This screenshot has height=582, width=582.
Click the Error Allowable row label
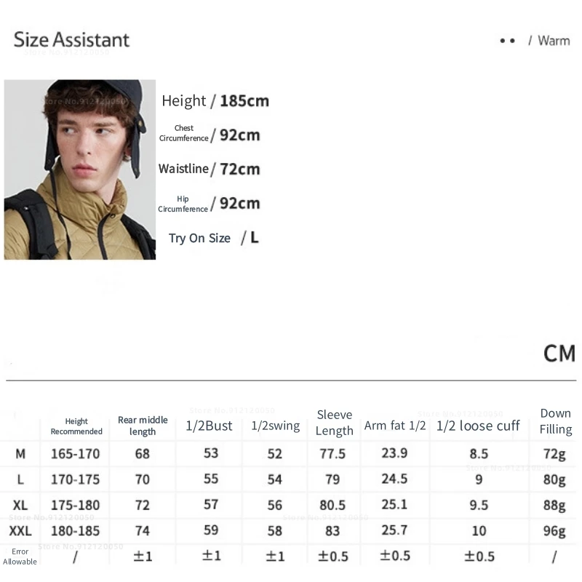[x=20, y=557]
